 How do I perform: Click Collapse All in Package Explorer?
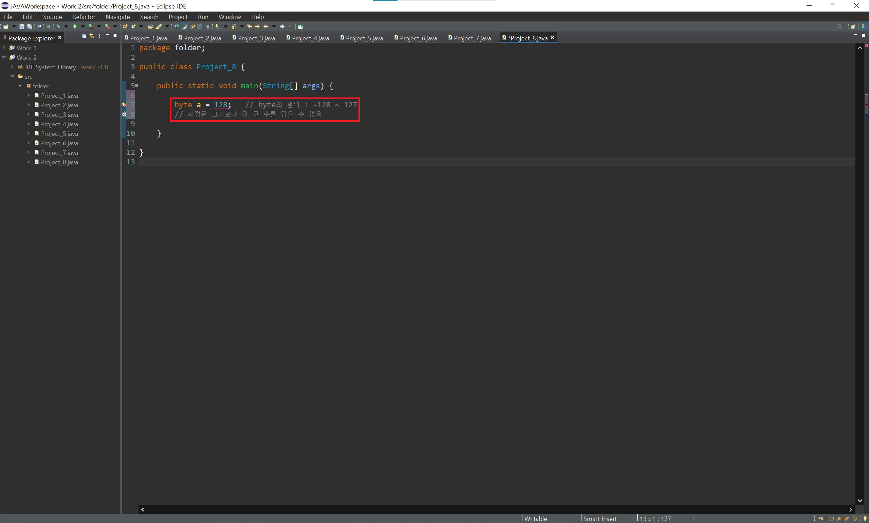tap(84, 36)
